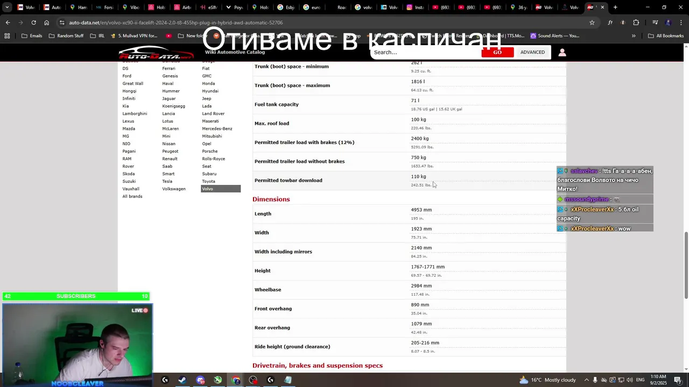
Task: Switch to the eSIM browser tab
Action: click(209, 8)
